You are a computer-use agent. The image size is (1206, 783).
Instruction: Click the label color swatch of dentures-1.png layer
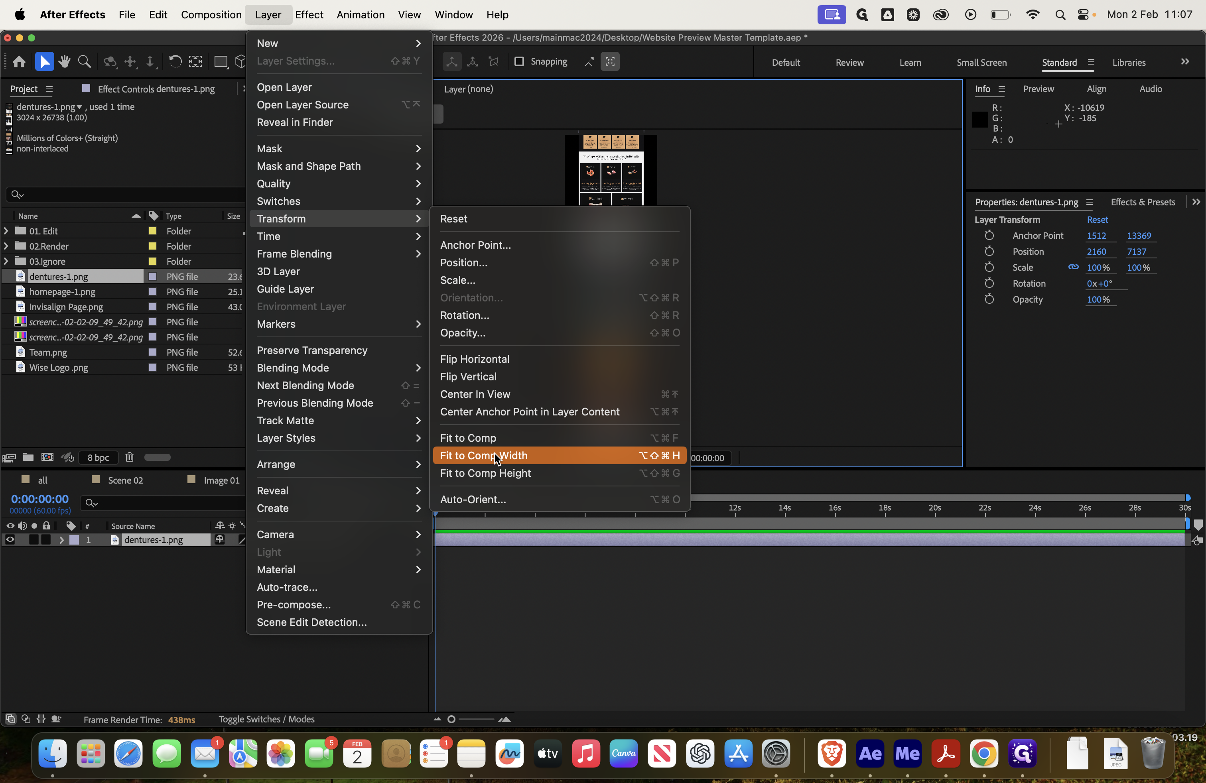click(x=75, y=540)
